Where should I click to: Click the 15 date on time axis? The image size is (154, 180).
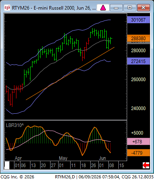coord(122,166)
